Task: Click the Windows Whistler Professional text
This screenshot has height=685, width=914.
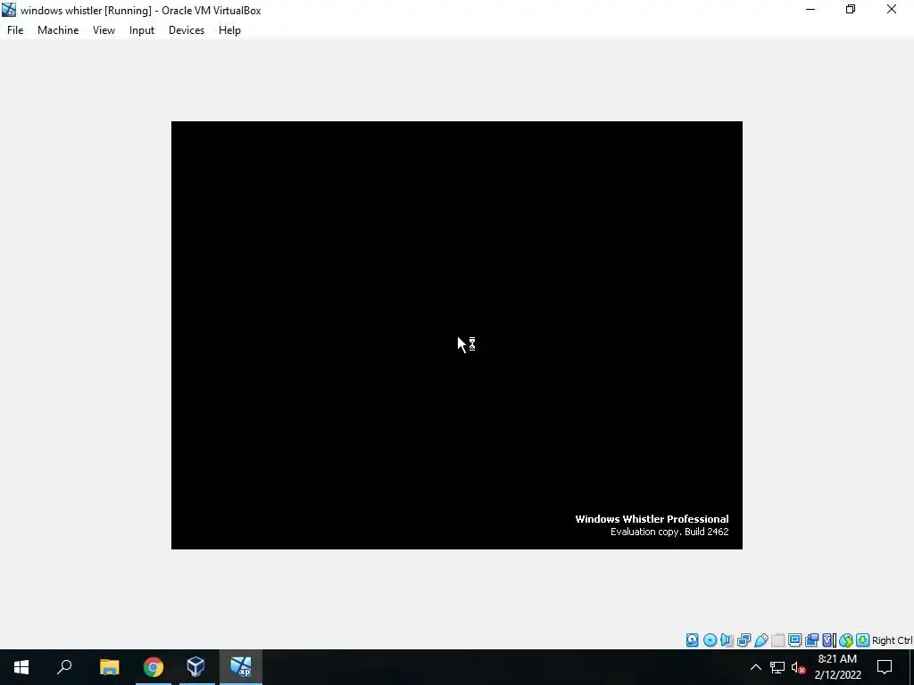Action: (x=652, y=519)
